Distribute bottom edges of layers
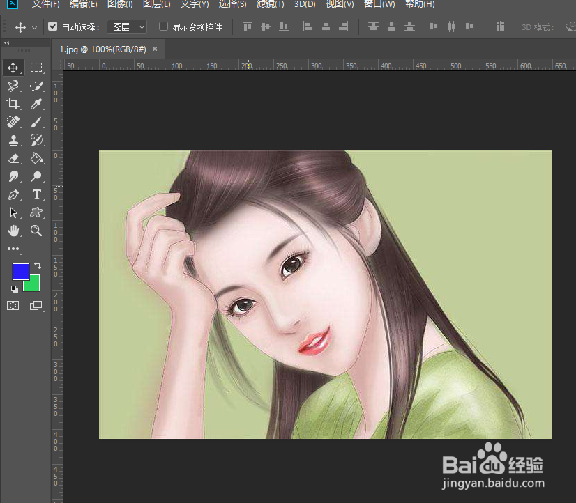 pos(409,26)
